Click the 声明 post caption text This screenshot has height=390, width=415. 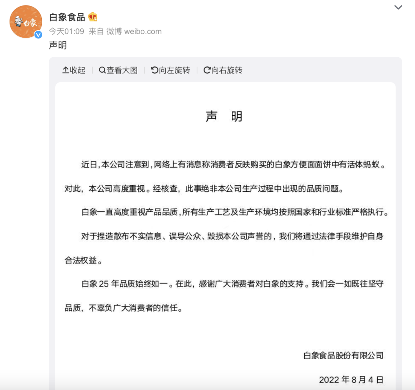pyautogui.click(x=58, y=45)
